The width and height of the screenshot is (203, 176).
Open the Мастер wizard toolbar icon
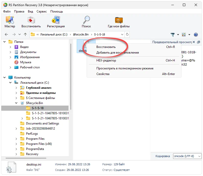[10, 20]
